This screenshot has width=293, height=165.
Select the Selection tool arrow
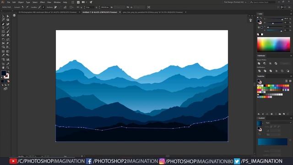tap(3, 16)
